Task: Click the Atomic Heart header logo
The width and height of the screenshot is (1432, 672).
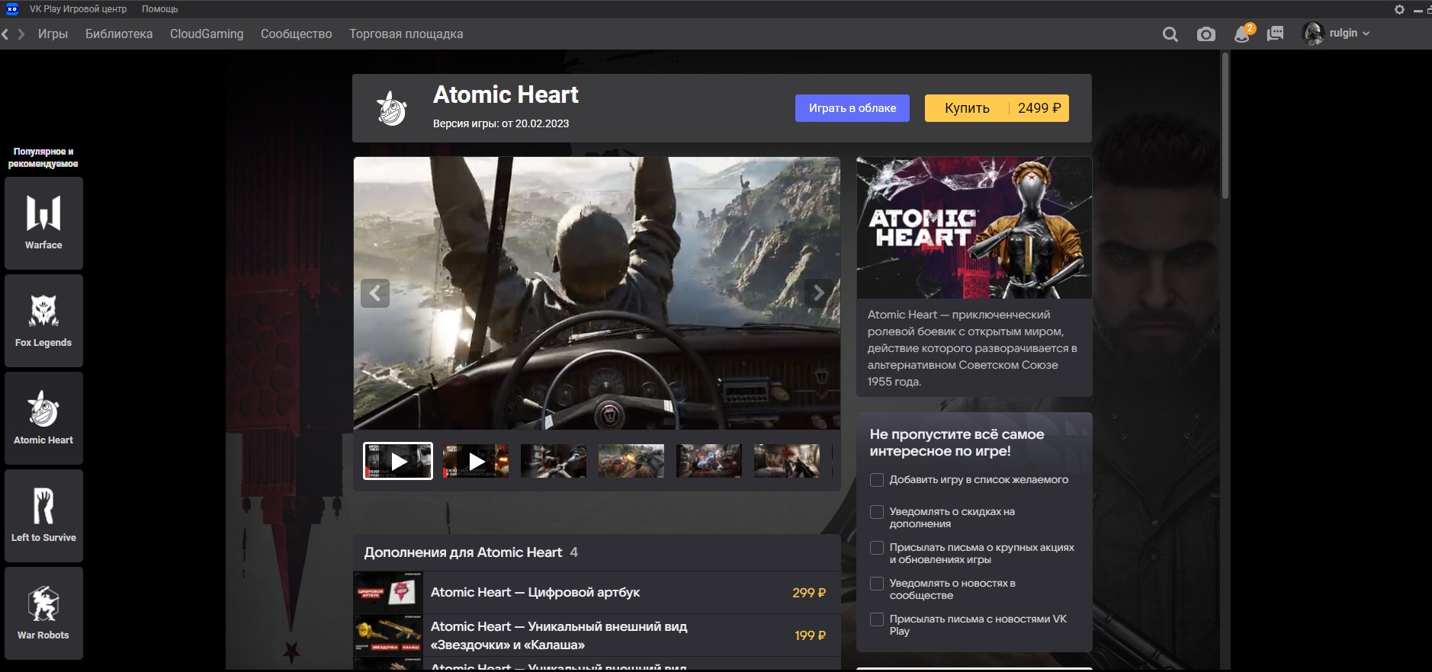Action: point(392,108)
